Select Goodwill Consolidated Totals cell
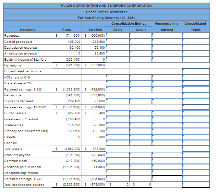This screenshot has width=217, height=193. coord(196,143)
